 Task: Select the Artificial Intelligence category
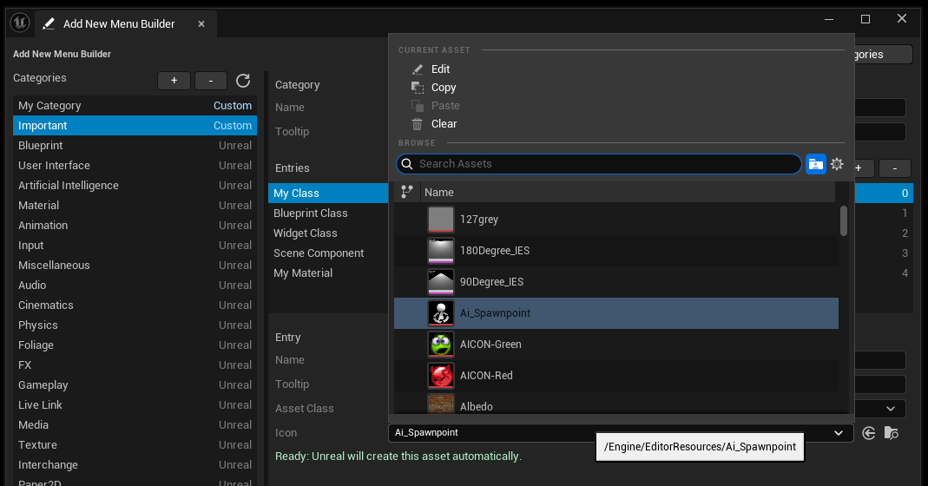tap(135, 185)
